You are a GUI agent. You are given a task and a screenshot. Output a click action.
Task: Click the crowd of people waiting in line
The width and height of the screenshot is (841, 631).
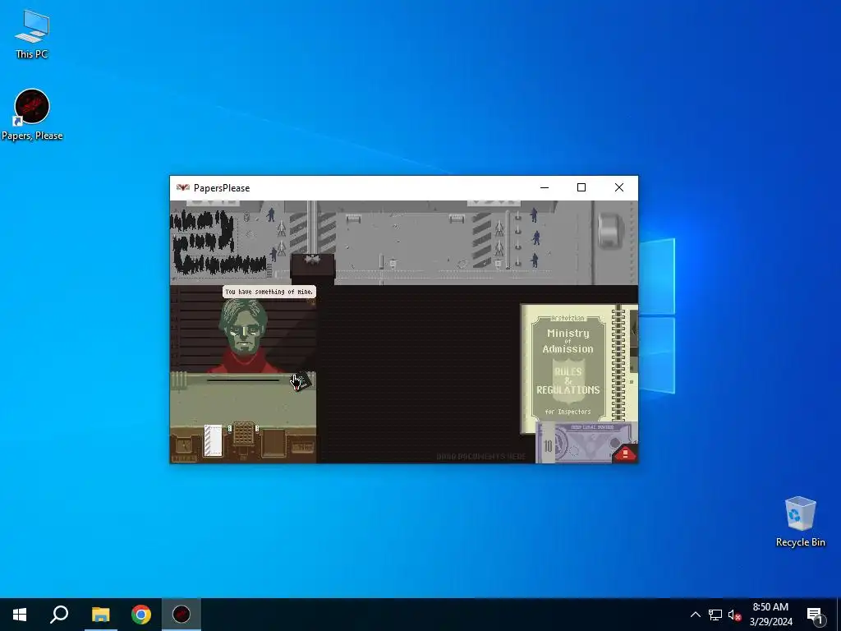(x=217, y=242)
